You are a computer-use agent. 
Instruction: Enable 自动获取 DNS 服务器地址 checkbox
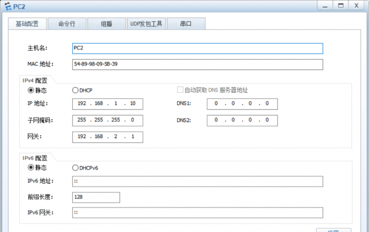(180, 90)
